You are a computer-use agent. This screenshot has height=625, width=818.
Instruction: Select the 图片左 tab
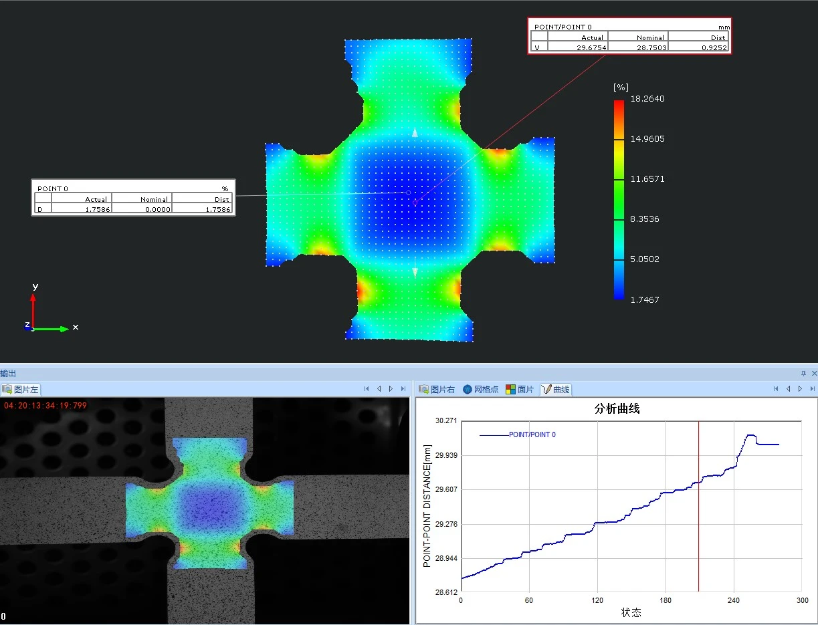[x=21, y=389]
